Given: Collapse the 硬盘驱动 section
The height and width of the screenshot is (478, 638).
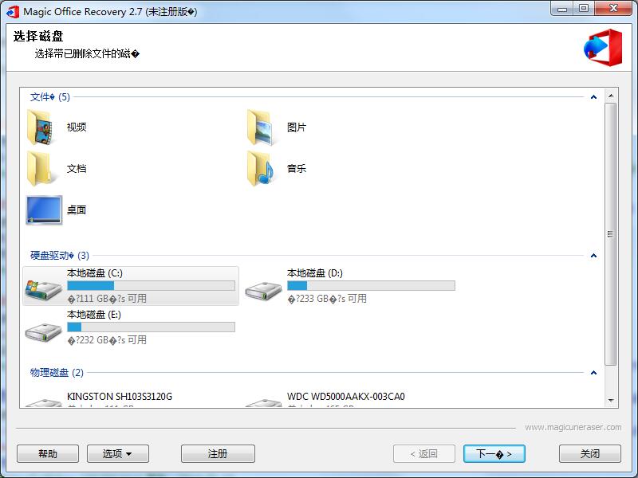Looking at the screenshot, I should coord(593,255).
